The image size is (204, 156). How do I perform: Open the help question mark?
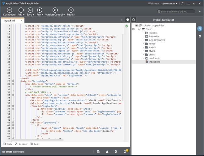pyautogui.click(x=183, y=3)
